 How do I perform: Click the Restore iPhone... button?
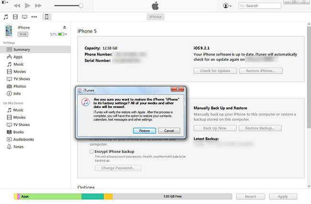[x=261, y=71]
